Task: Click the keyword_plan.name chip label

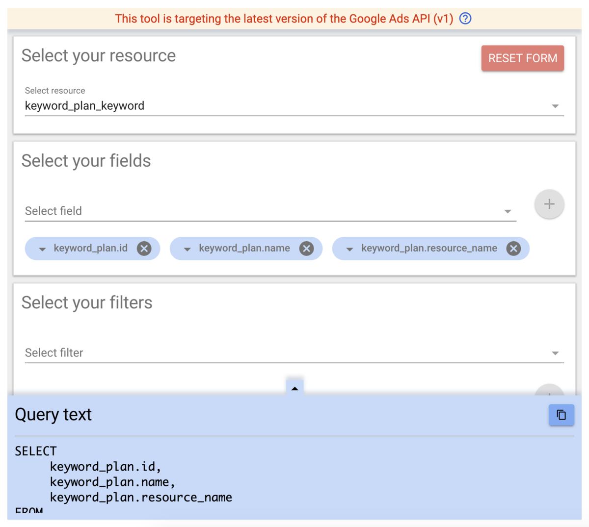Action: click(x=244, y=248)
